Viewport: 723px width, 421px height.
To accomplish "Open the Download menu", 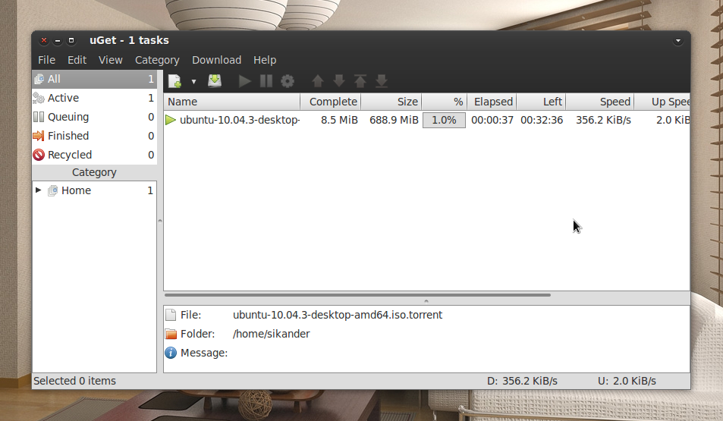I will tap(217, 60).
